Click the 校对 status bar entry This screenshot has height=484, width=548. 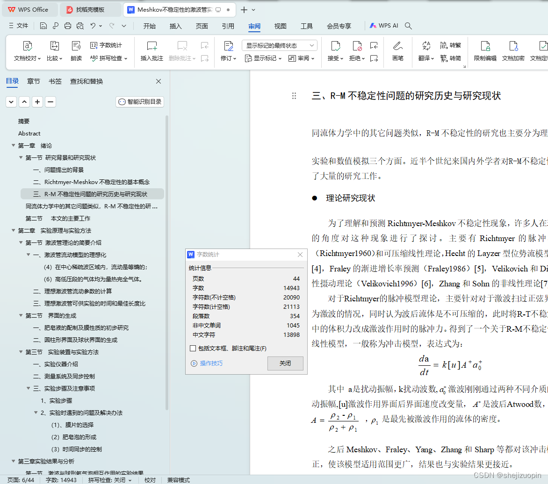pyautogui.click(x=150, y=480)
